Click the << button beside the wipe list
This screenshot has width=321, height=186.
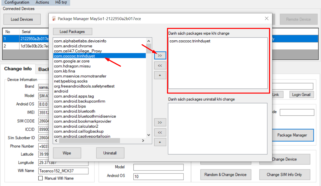[x=160, y=65]
